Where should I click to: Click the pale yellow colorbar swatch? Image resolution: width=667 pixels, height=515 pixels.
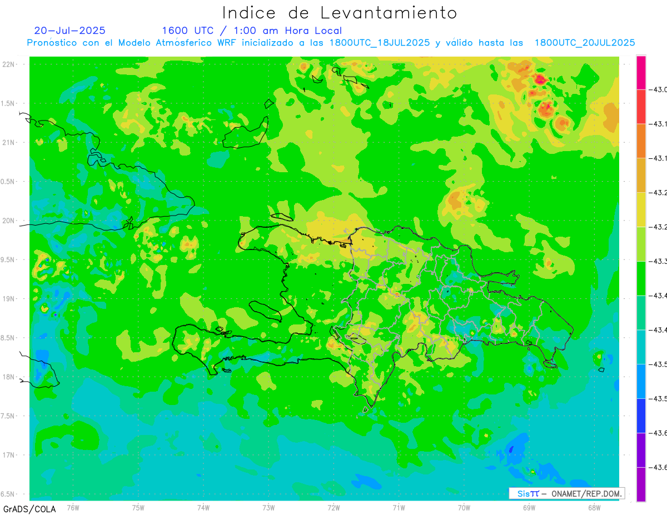point(641,209)
